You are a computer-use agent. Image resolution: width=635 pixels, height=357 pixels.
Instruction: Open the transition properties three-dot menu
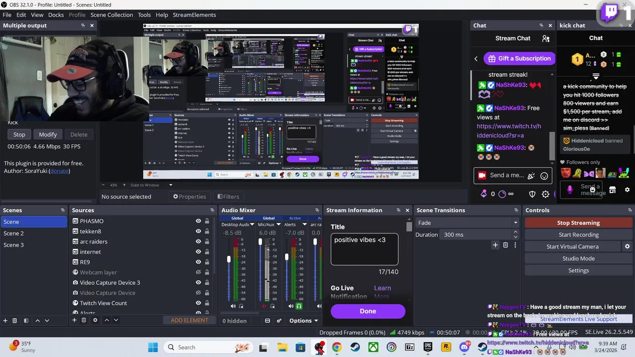tap(515, 245)
